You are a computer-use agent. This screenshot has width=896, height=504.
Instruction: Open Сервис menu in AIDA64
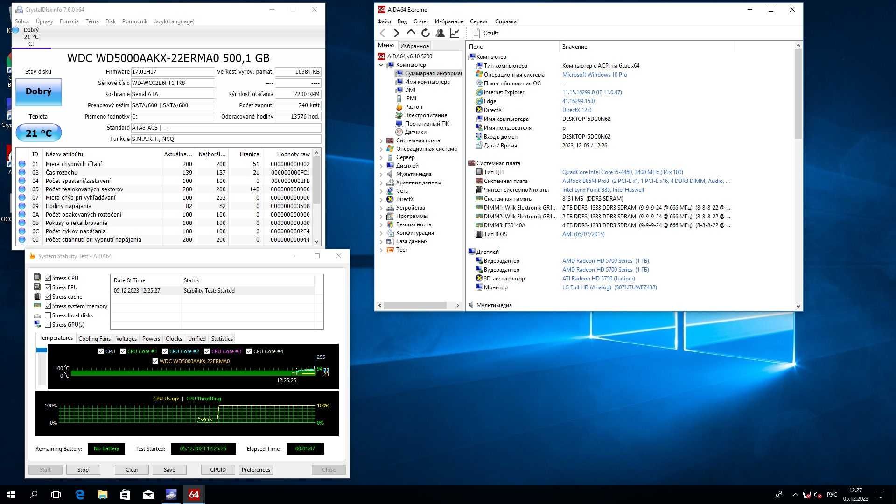pos(479,21)
